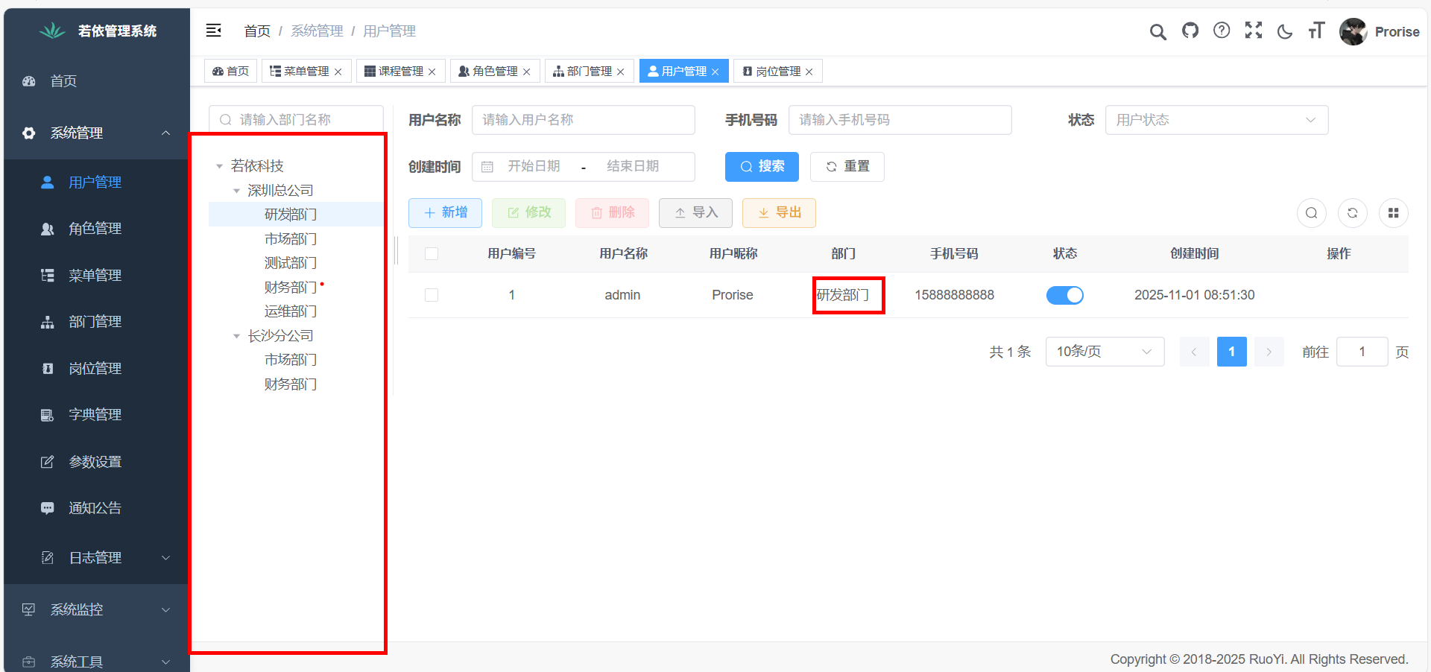Viewport: 1431px width, 672px height.
Task: Click the blue 搜索 button
Action: [761, 167]
